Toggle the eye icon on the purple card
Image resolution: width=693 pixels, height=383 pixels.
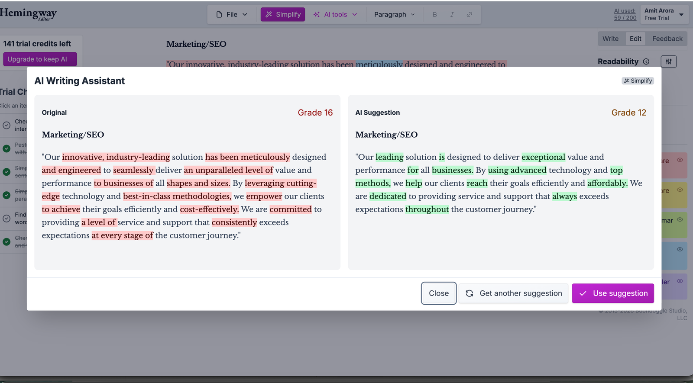tap(680, 281)
